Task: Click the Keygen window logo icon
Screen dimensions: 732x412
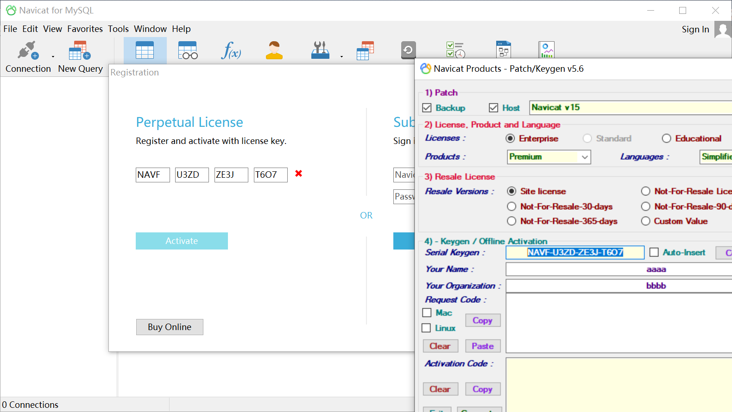Action: coord(426,69)
